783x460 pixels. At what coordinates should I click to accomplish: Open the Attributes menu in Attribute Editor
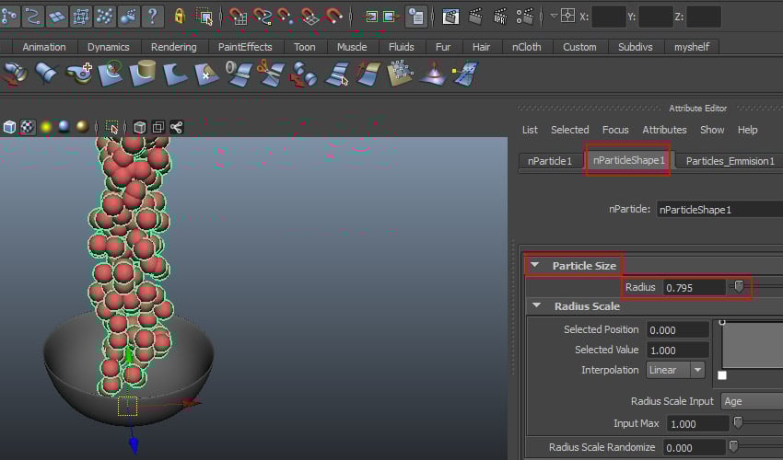664,130
